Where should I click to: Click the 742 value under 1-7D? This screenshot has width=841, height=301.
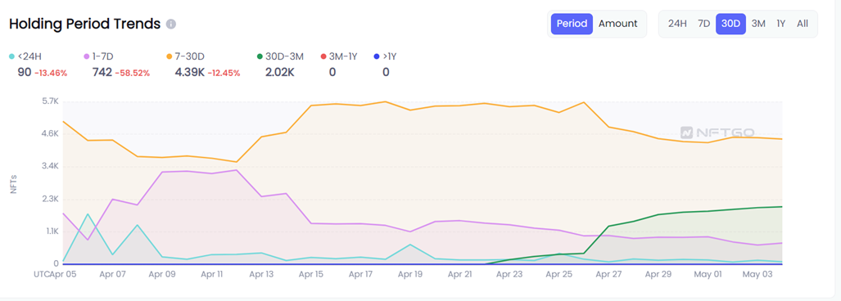coord(102,72)
